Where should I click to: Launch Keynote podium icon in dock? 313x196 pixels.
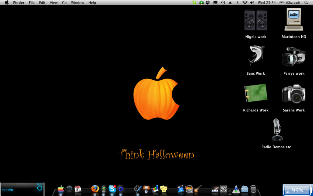coord(146,189)
